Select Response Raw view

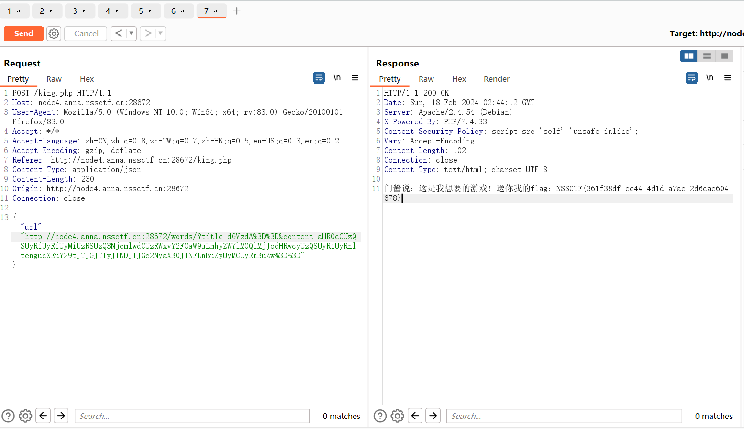pyautogui.click(x=426, y=79)
